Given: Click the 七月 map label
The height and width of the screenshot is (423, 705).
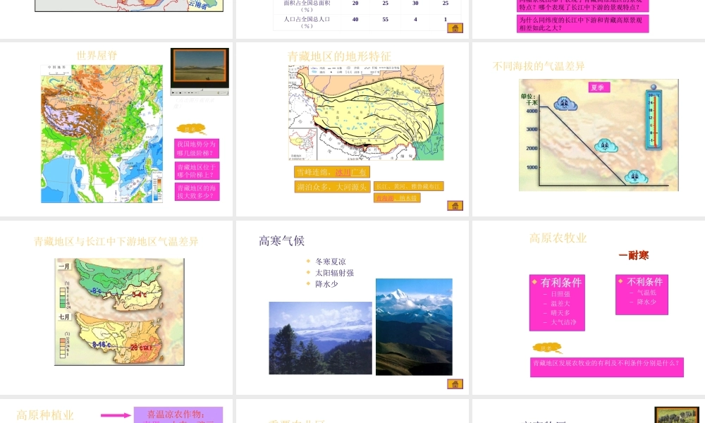Looking at the screenshot, I should pyautogui.click(x=64, y=317).
